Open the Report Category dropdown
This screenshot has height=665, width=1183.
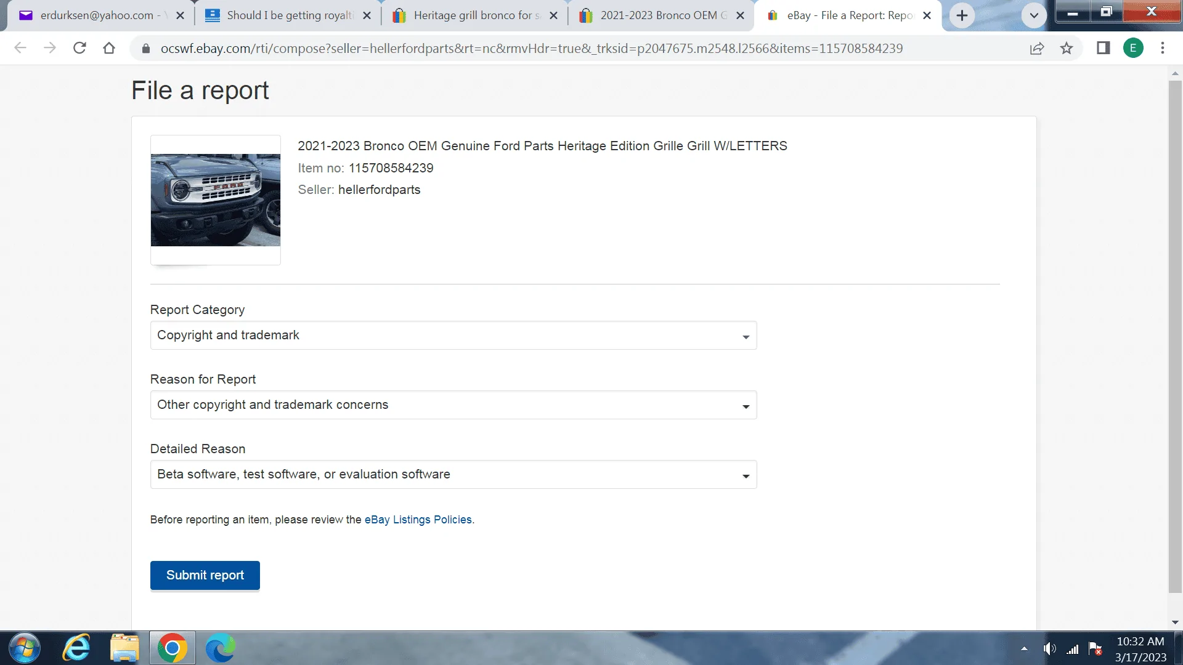pyautogui.click(x=453, y=336)
